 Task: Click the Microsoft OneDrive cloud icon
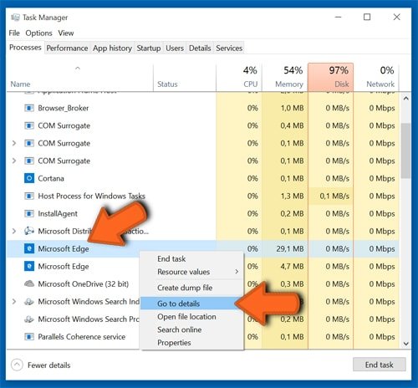tap(29, 283)
